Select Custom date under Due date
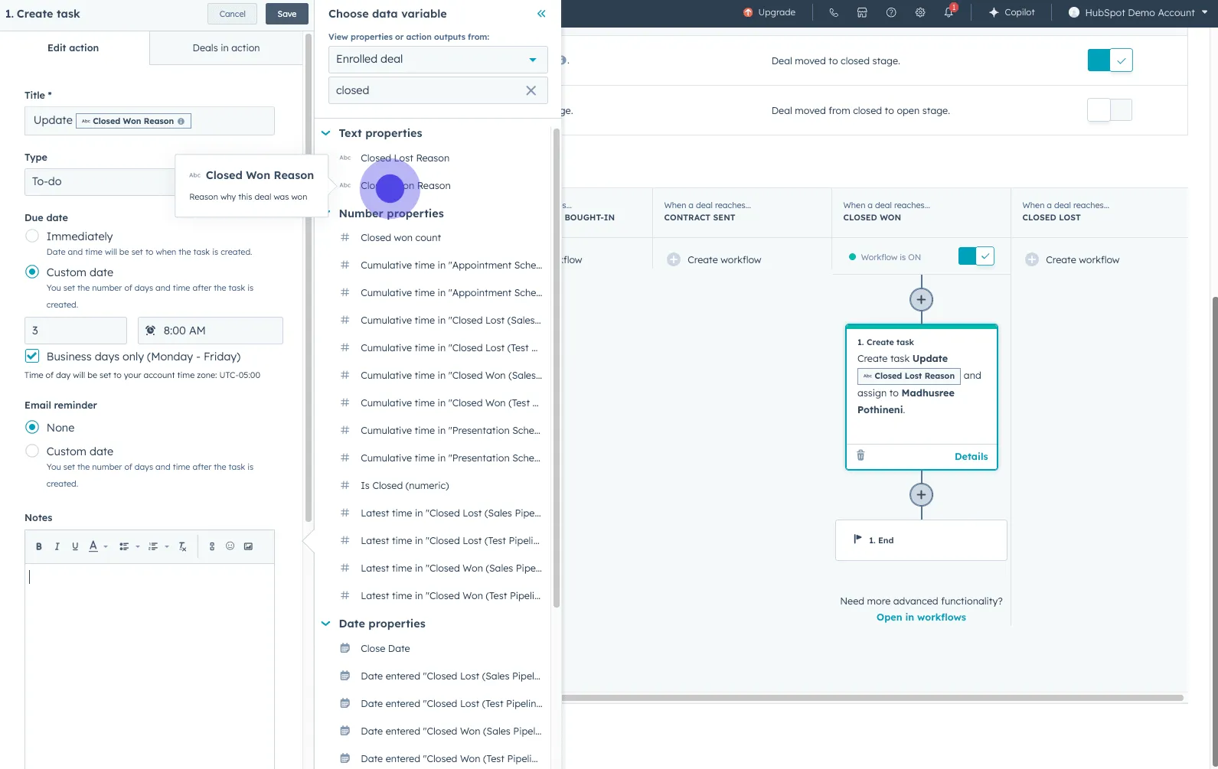Viewport: 1218px width, 769px height. pyautogui.click(x=32, y=272)
